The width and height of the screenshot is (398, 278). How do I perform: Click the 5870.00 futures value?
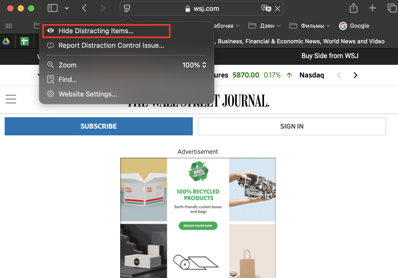pyautogui.click(x=246, y=75)
